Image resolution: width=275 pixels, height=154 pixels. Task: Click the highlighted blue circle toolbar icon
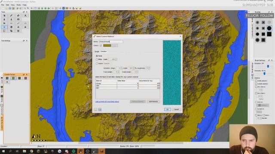(x=64, y=8)
